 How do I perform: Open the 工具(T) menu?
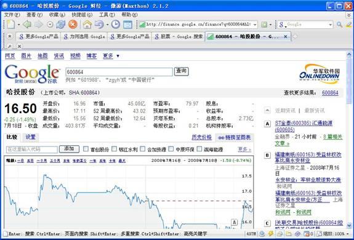pos(107,15)
